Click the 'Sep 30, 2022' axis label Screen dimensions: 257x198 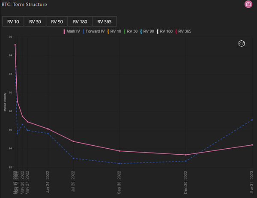(119, 182)
